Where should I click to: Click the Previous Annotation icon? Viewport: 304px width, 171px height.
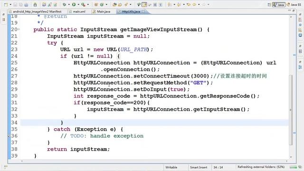click(179, 4)
